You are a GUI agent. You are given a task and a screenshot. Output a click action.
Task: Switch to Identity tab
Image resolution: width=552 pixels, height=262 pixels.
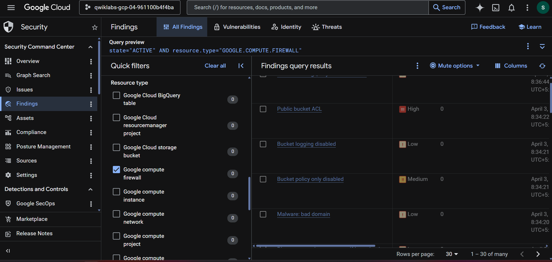tap(286, 27)
